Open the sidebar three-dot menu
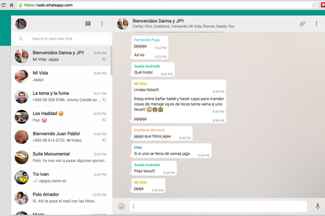Viewport: 325px width, 216px height. [x=102, y=24]
